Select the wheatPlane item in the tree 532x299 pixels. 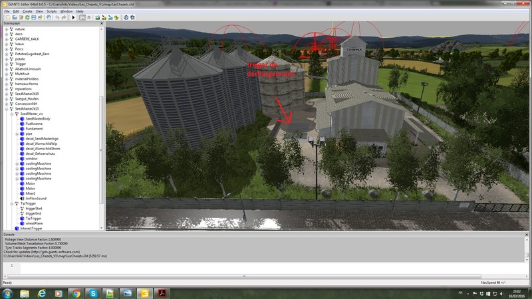(x=34, y=223)
